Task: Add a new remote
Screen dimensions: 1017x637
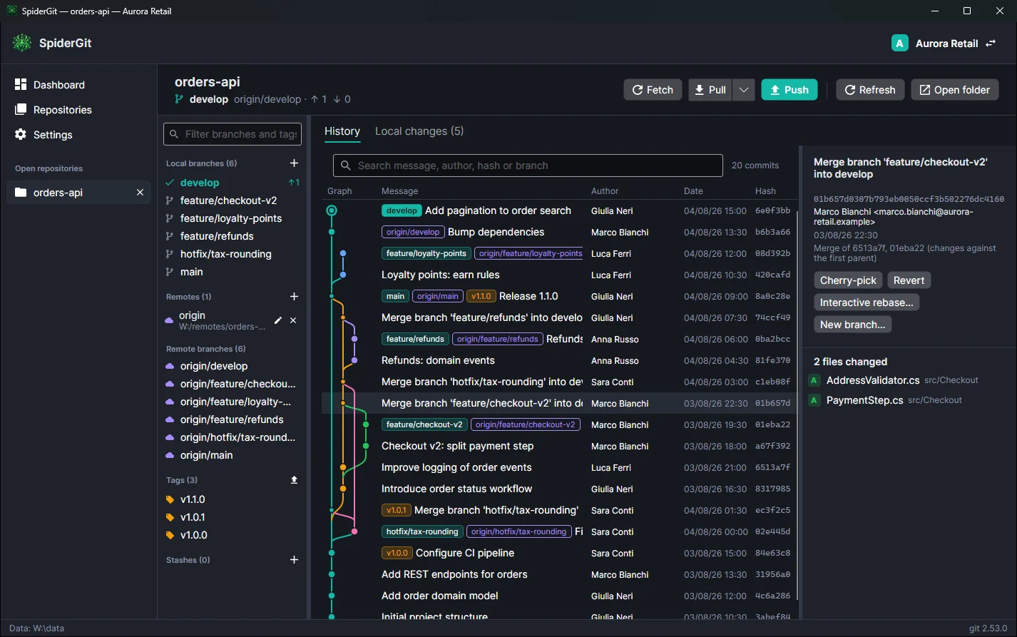Action: click(x=294, y=297)
